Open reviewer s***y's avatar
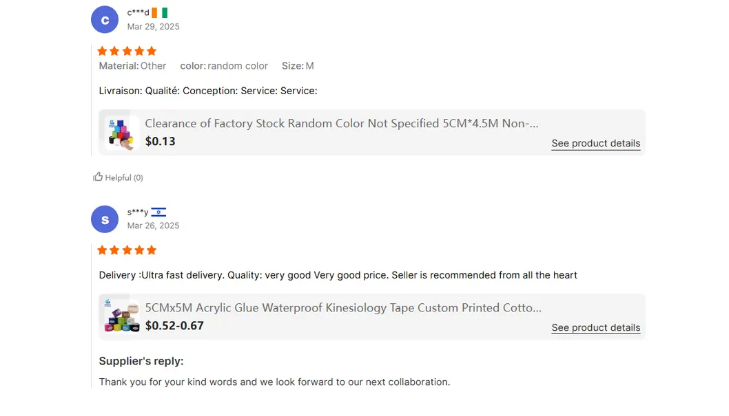729x416 pixels. [x=105, y=219]
